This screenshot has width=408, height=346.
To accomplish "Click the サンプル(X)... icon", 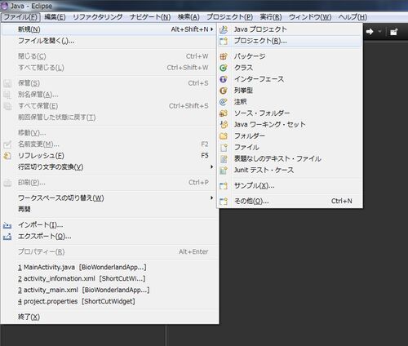I will pos(224,186).
